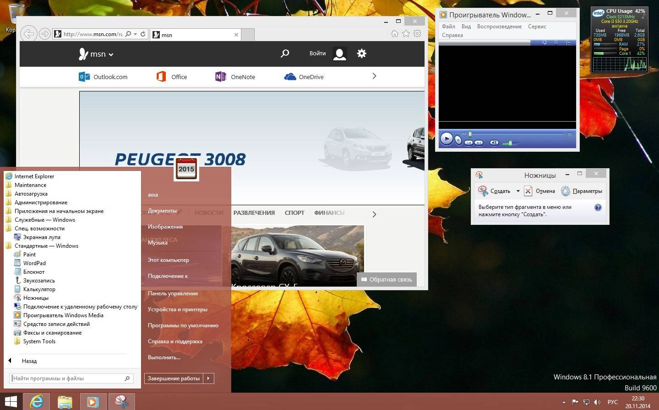Click Завершение работы shutdown button
Viewport: 659px width, 410px height.
174,378
